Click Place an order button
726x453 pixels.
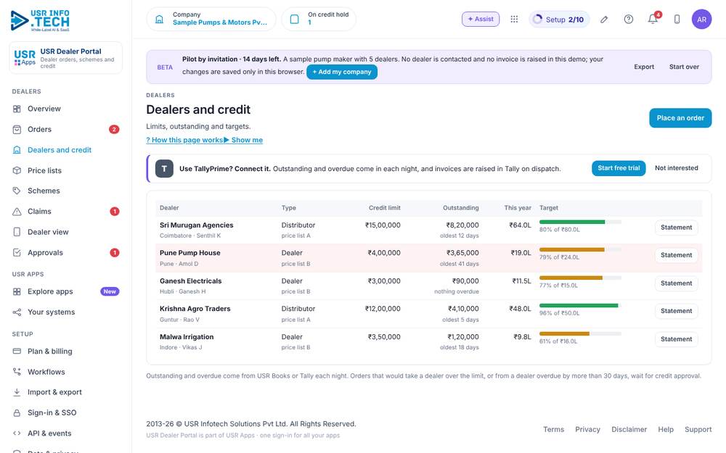[x=680, y=118]
